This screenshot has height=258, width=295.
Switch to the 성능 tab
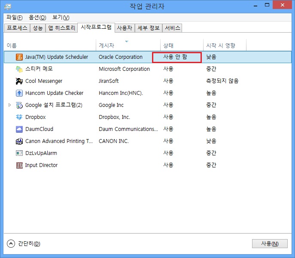click(x=38, y=28)
